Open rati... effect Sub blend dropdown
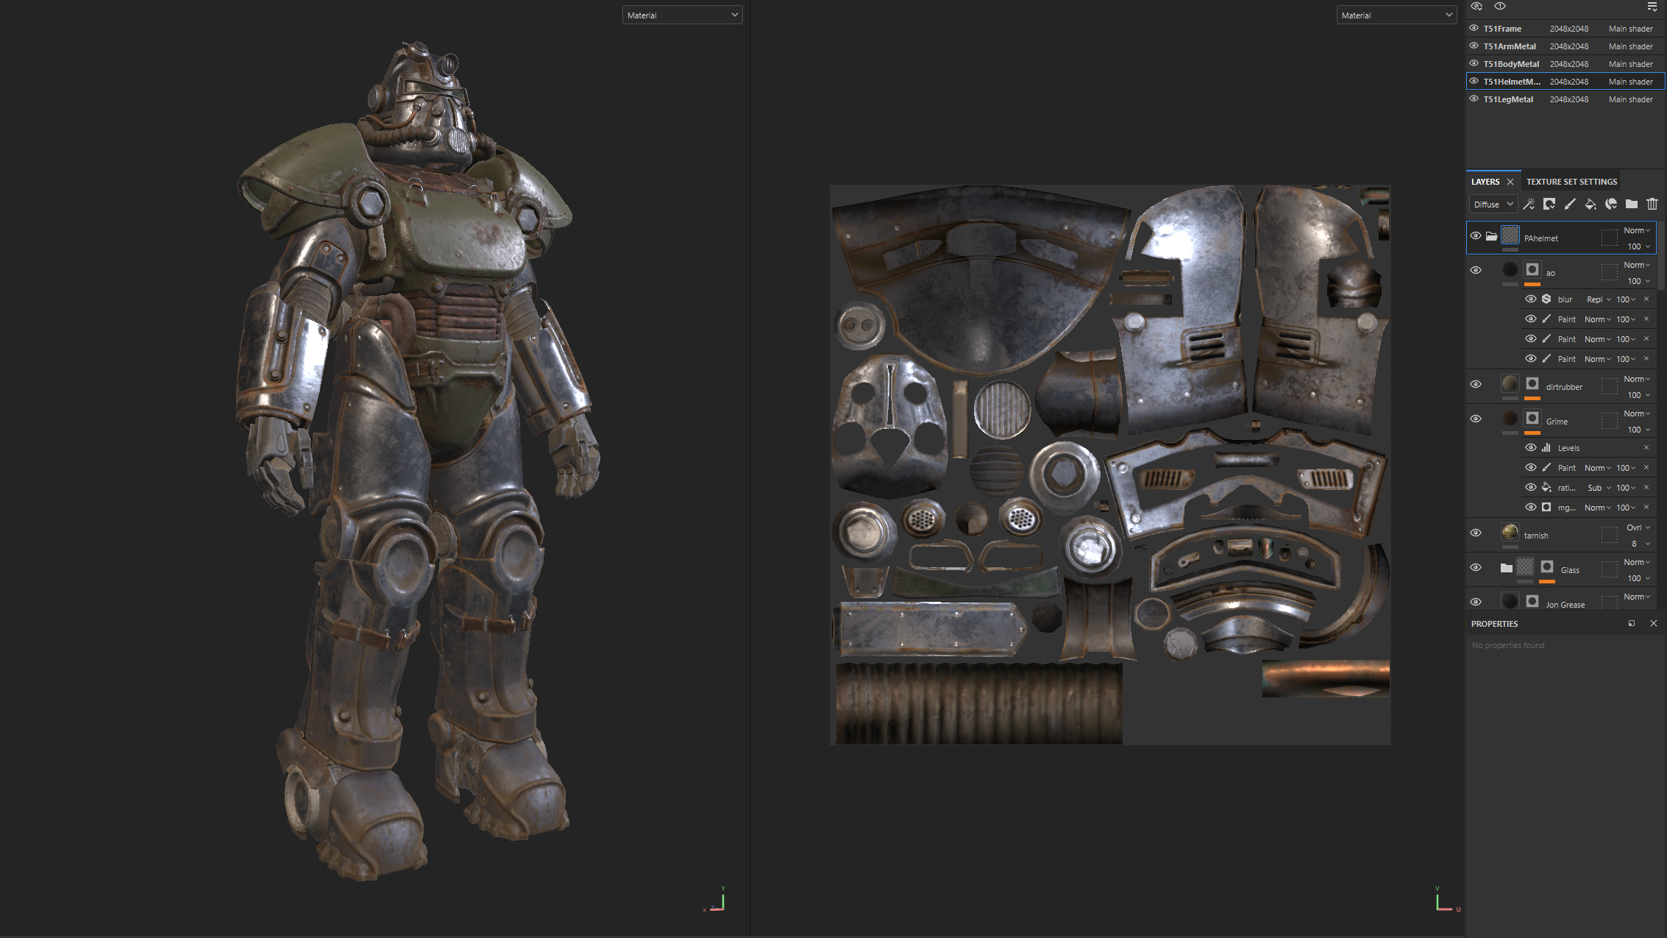1667x938 pixels. [x=1599, y=488]
